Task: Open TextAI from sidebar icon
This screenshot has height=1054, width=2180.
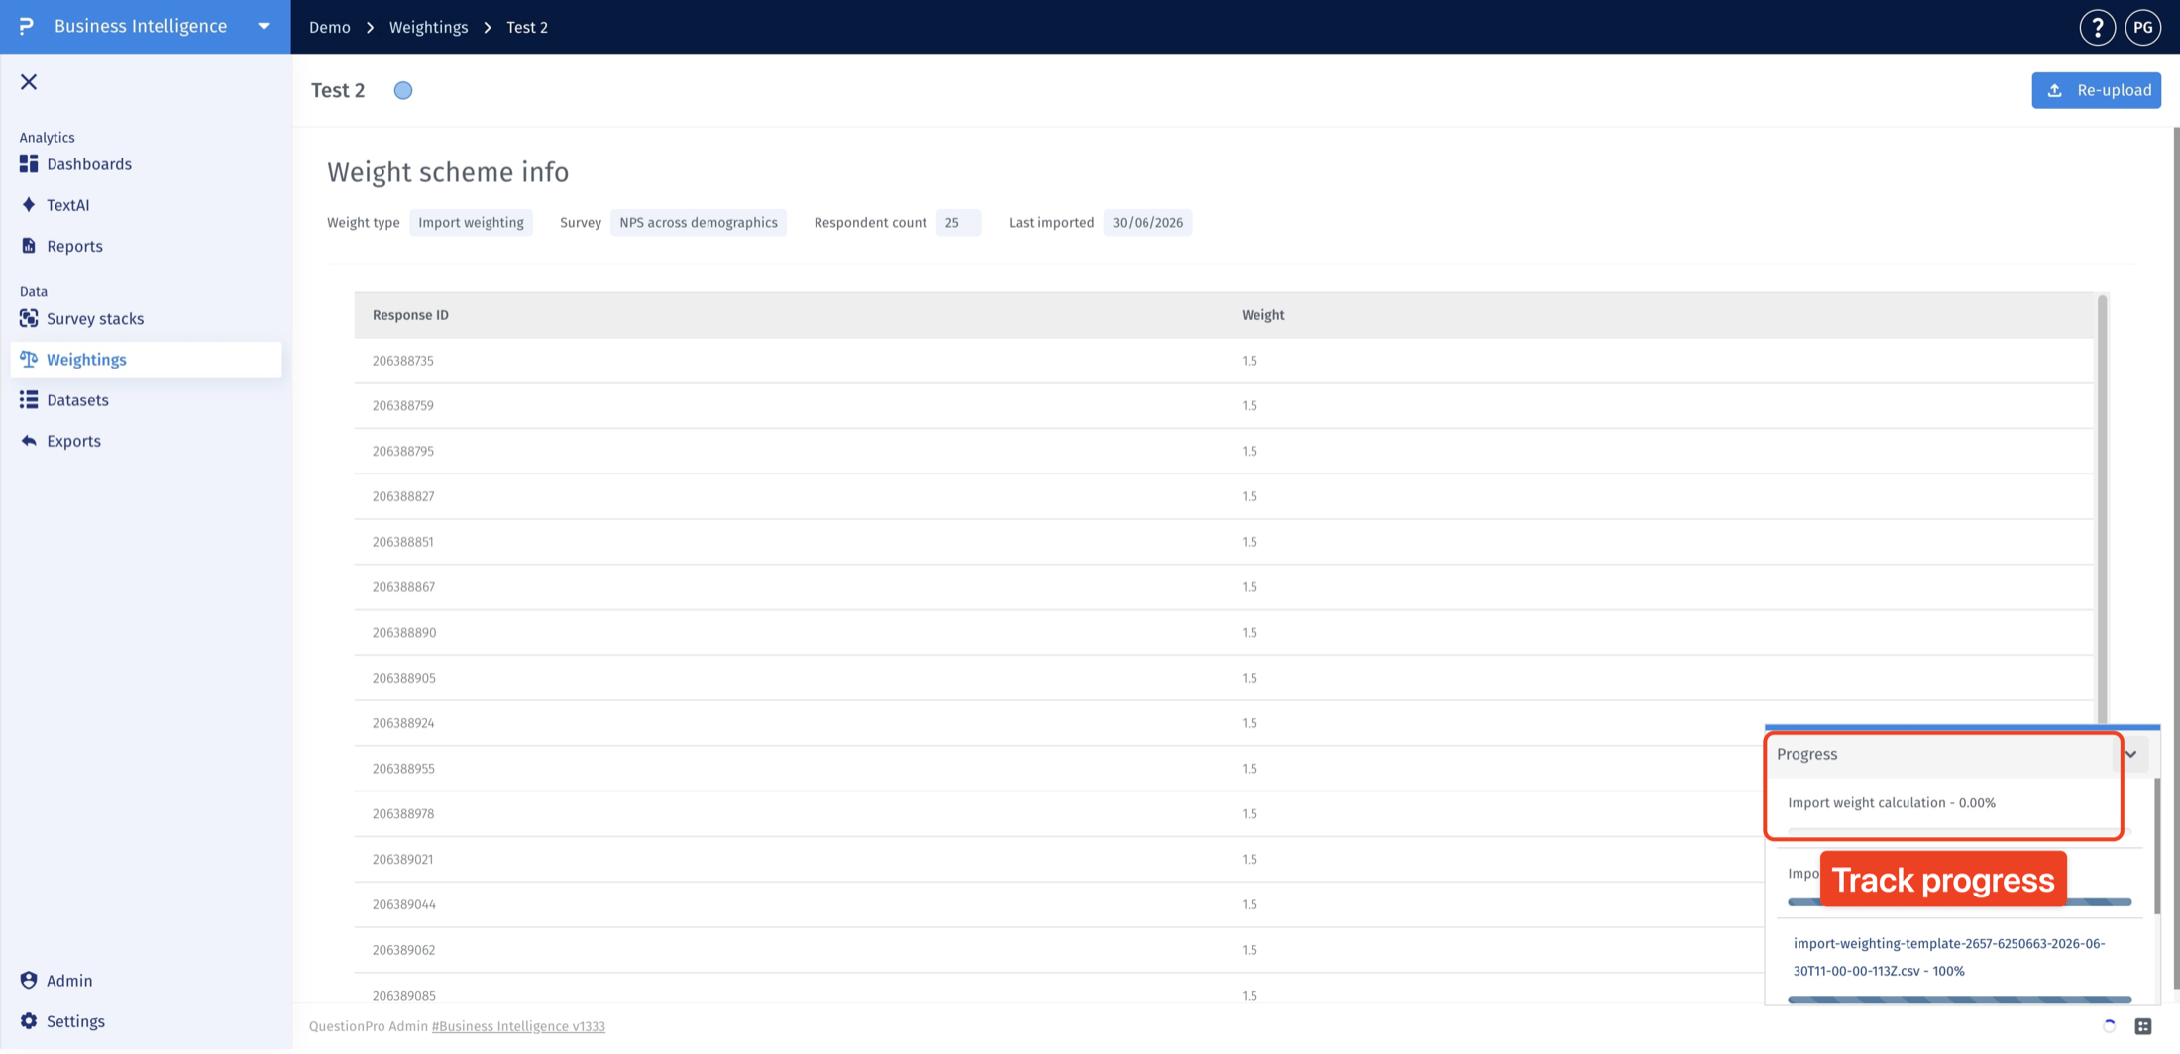Action: (x=29, y=204)
